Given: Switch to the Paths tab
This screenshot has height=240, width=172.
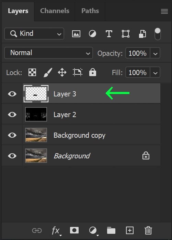Looking at the screenshot, I should point(90,11).
